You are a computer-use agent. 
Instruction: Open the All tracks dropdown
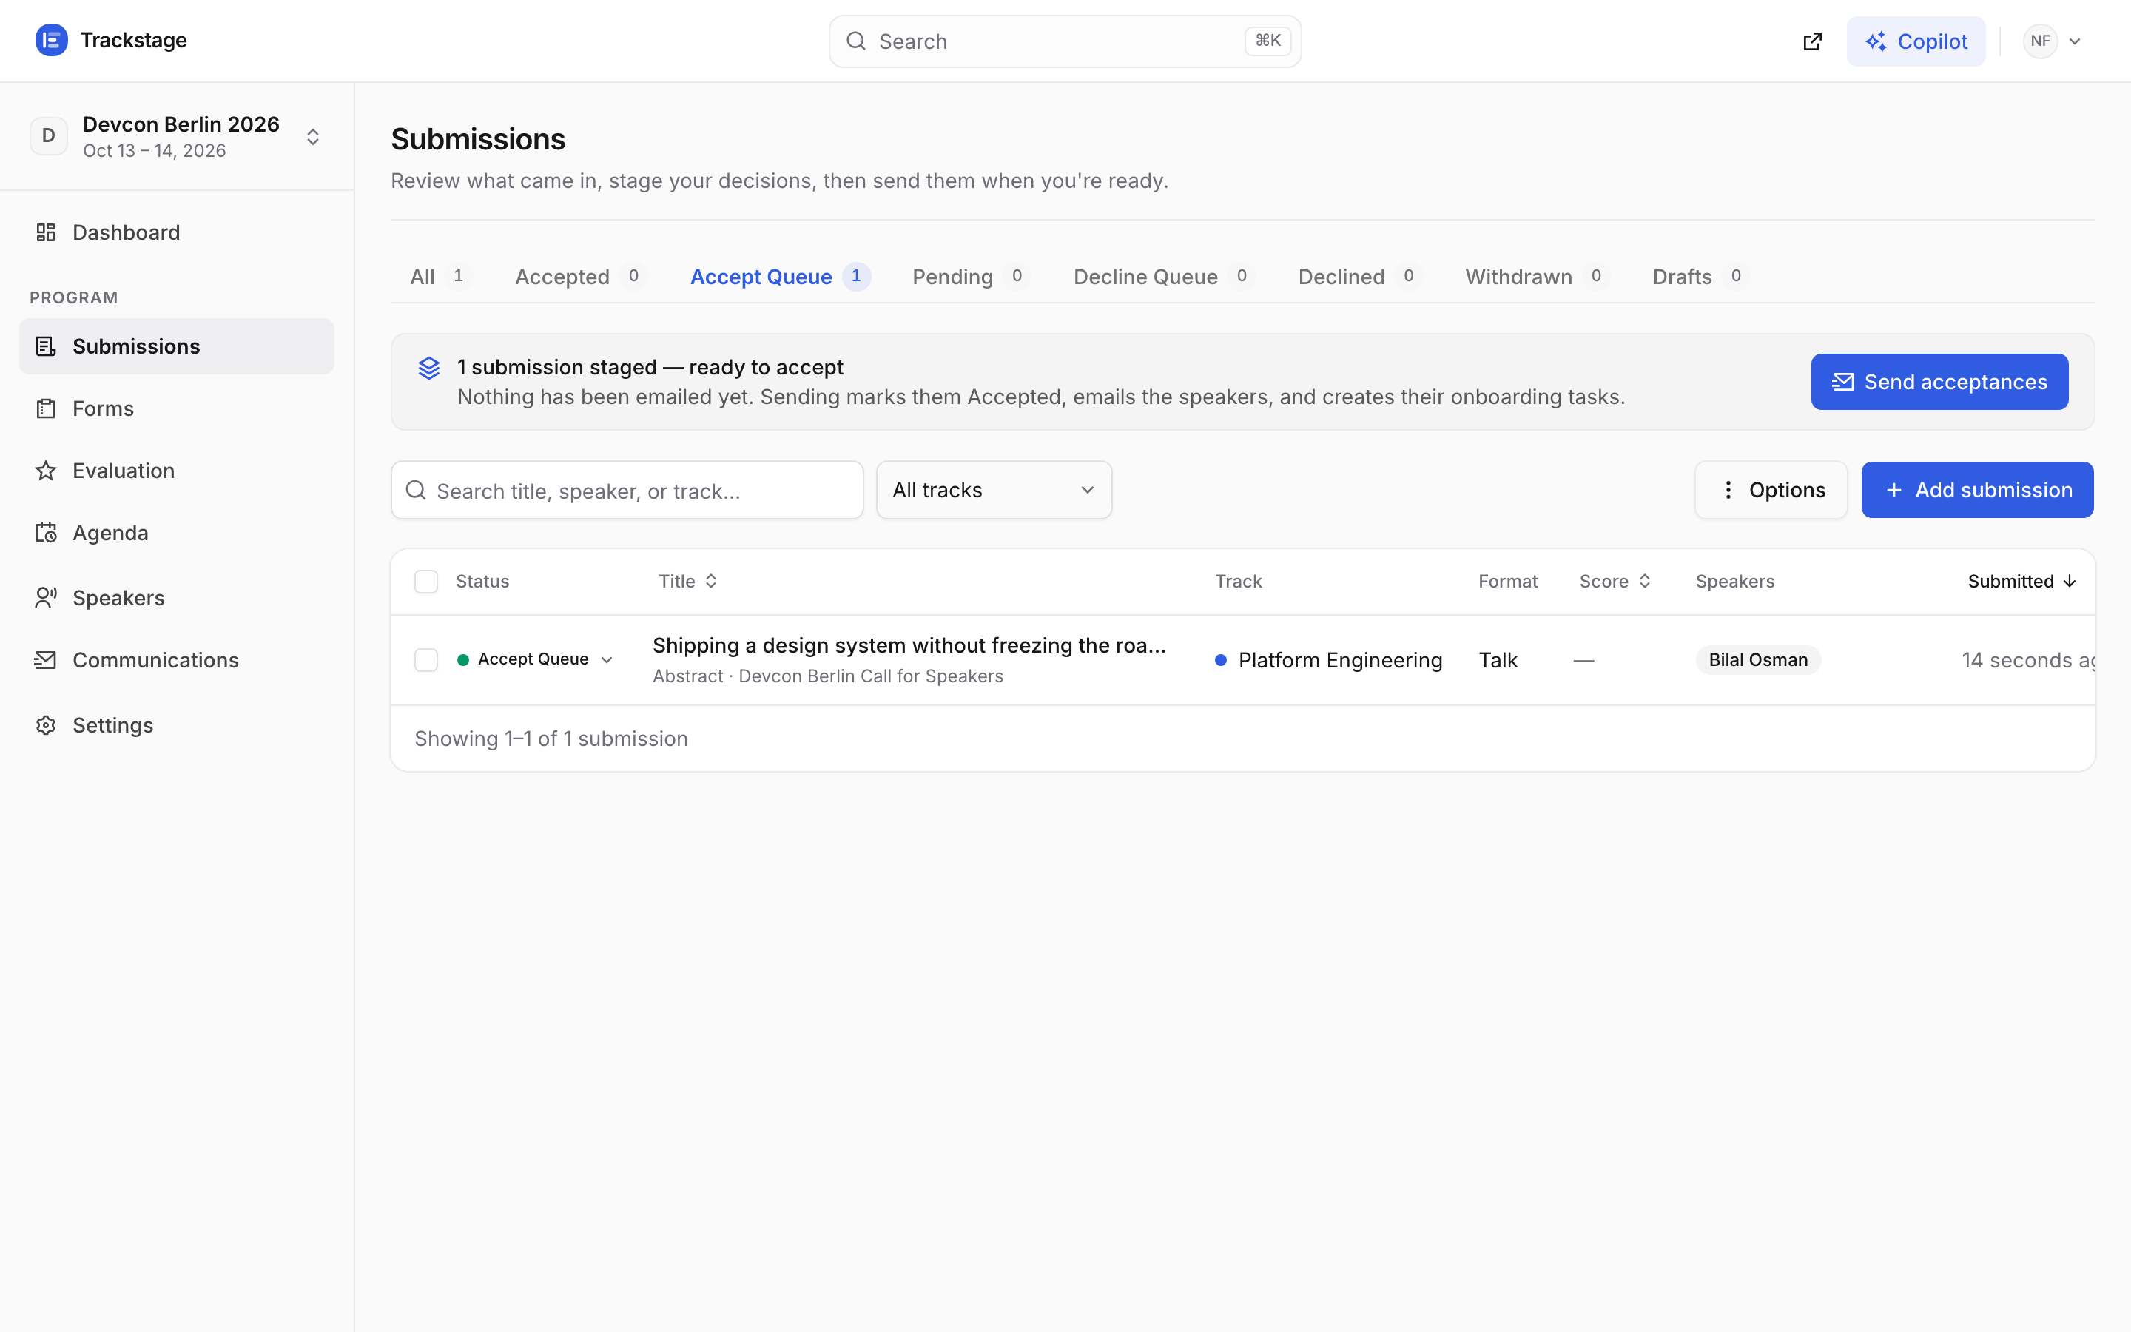click(x=994, y=490)
